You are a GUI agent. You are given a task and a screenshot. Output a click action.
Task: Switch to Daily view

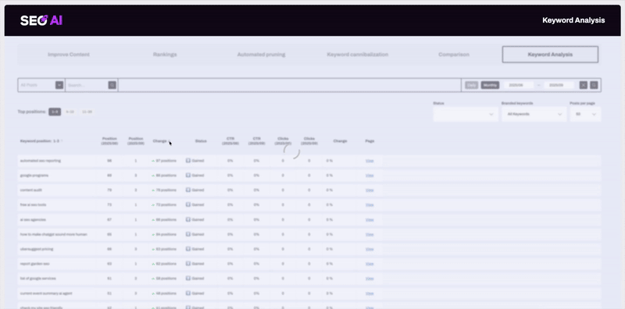click(x=472, y=85)
